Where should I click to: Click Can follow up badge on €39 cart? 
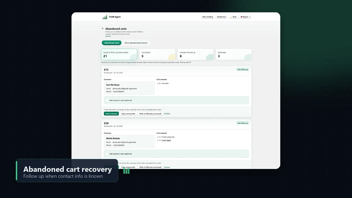[x=243, y=123]
